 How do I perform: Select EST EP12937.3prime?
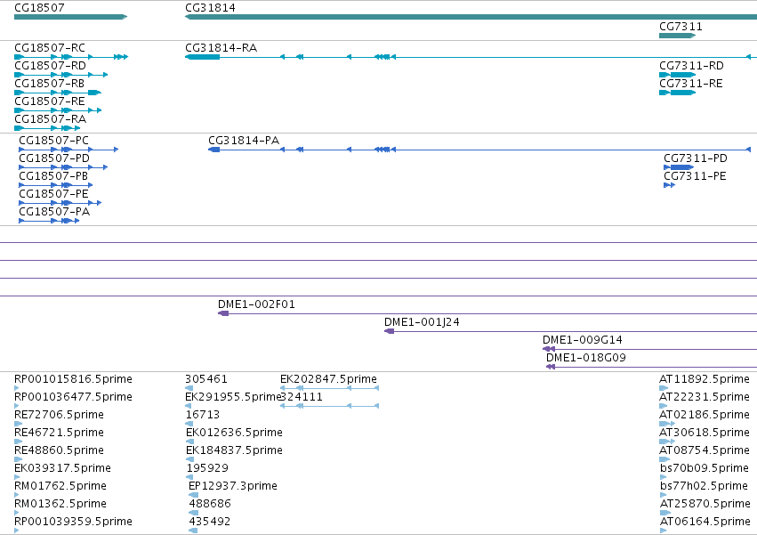point(233,486)
